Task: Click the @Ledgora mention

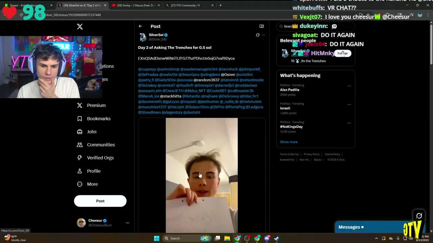Action: click(254, 107)
